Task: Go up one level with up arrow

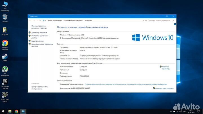Action: 40,21
